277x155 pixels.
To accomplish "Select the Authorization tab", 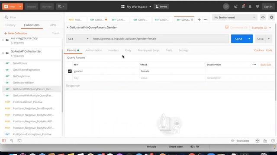I will pyautogui.click(x=93, y=50).
